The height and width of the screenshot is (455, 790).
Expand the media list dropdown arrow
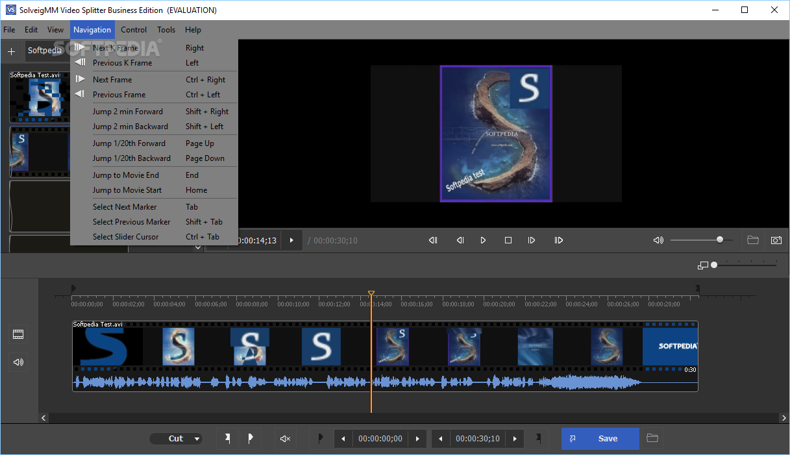[x=198, y=247]
